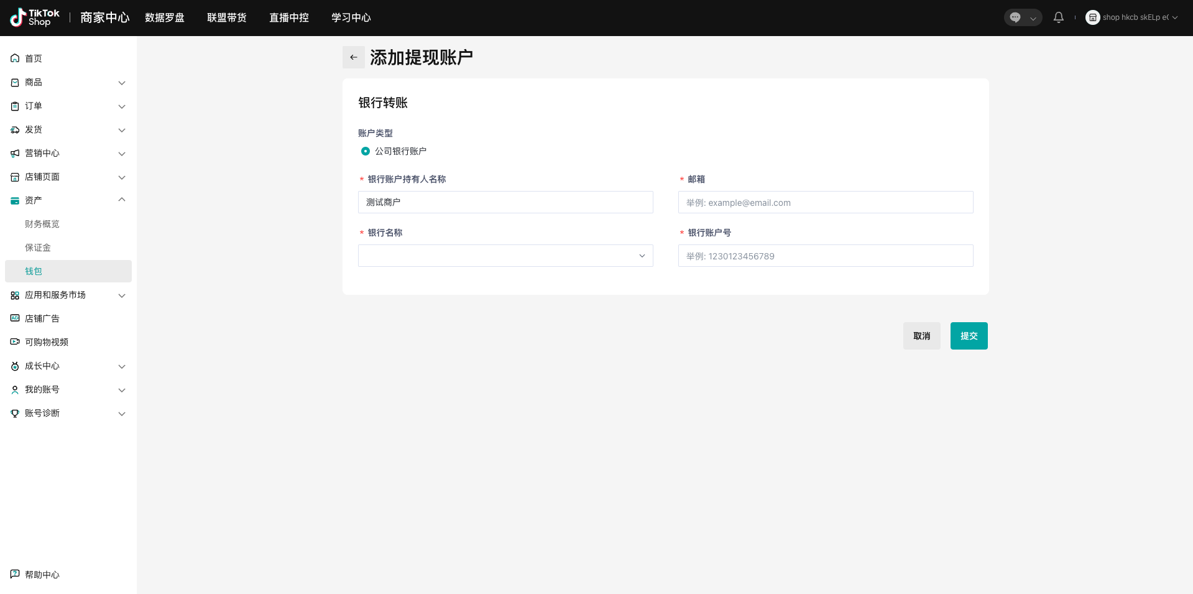Expand the 账号诊断 chevron

point(122,414)
